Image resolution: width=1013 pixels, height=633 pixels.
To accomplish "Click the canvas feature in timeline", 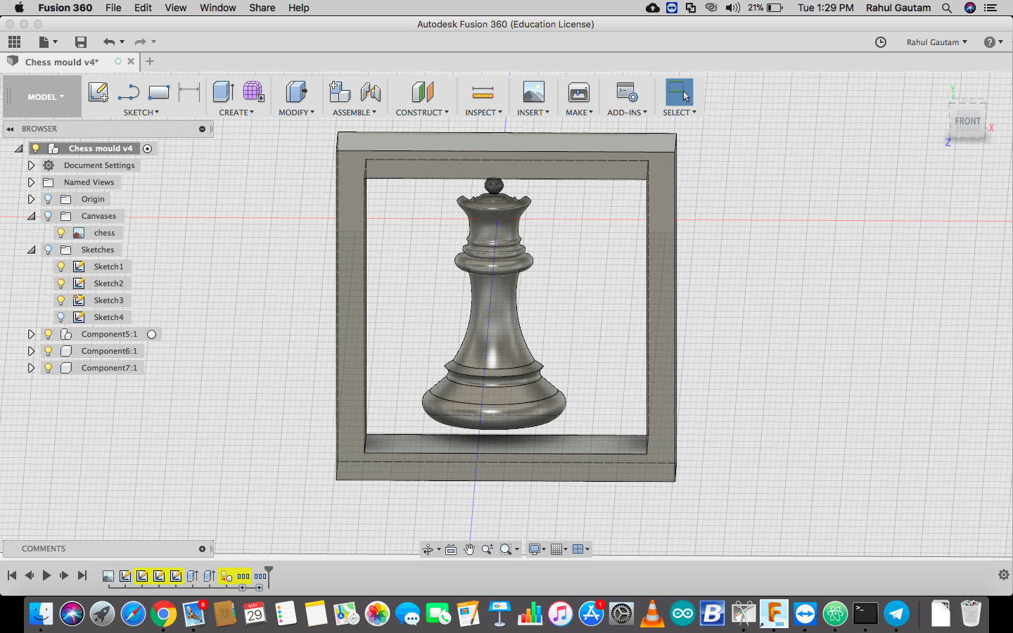I will (108, 576).
